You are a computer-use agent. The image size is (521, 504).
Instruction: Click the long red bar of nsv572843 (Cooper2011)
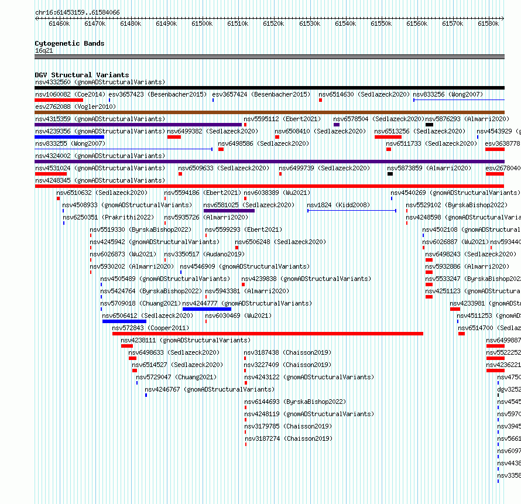[x=268, y=334]
